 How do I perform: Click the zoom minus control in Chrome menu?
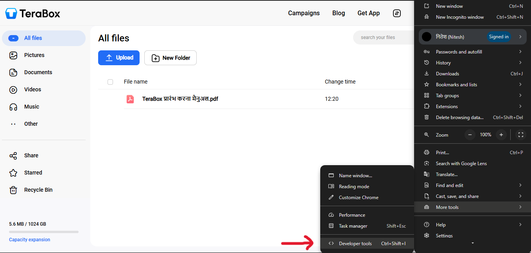pos(470,135)
